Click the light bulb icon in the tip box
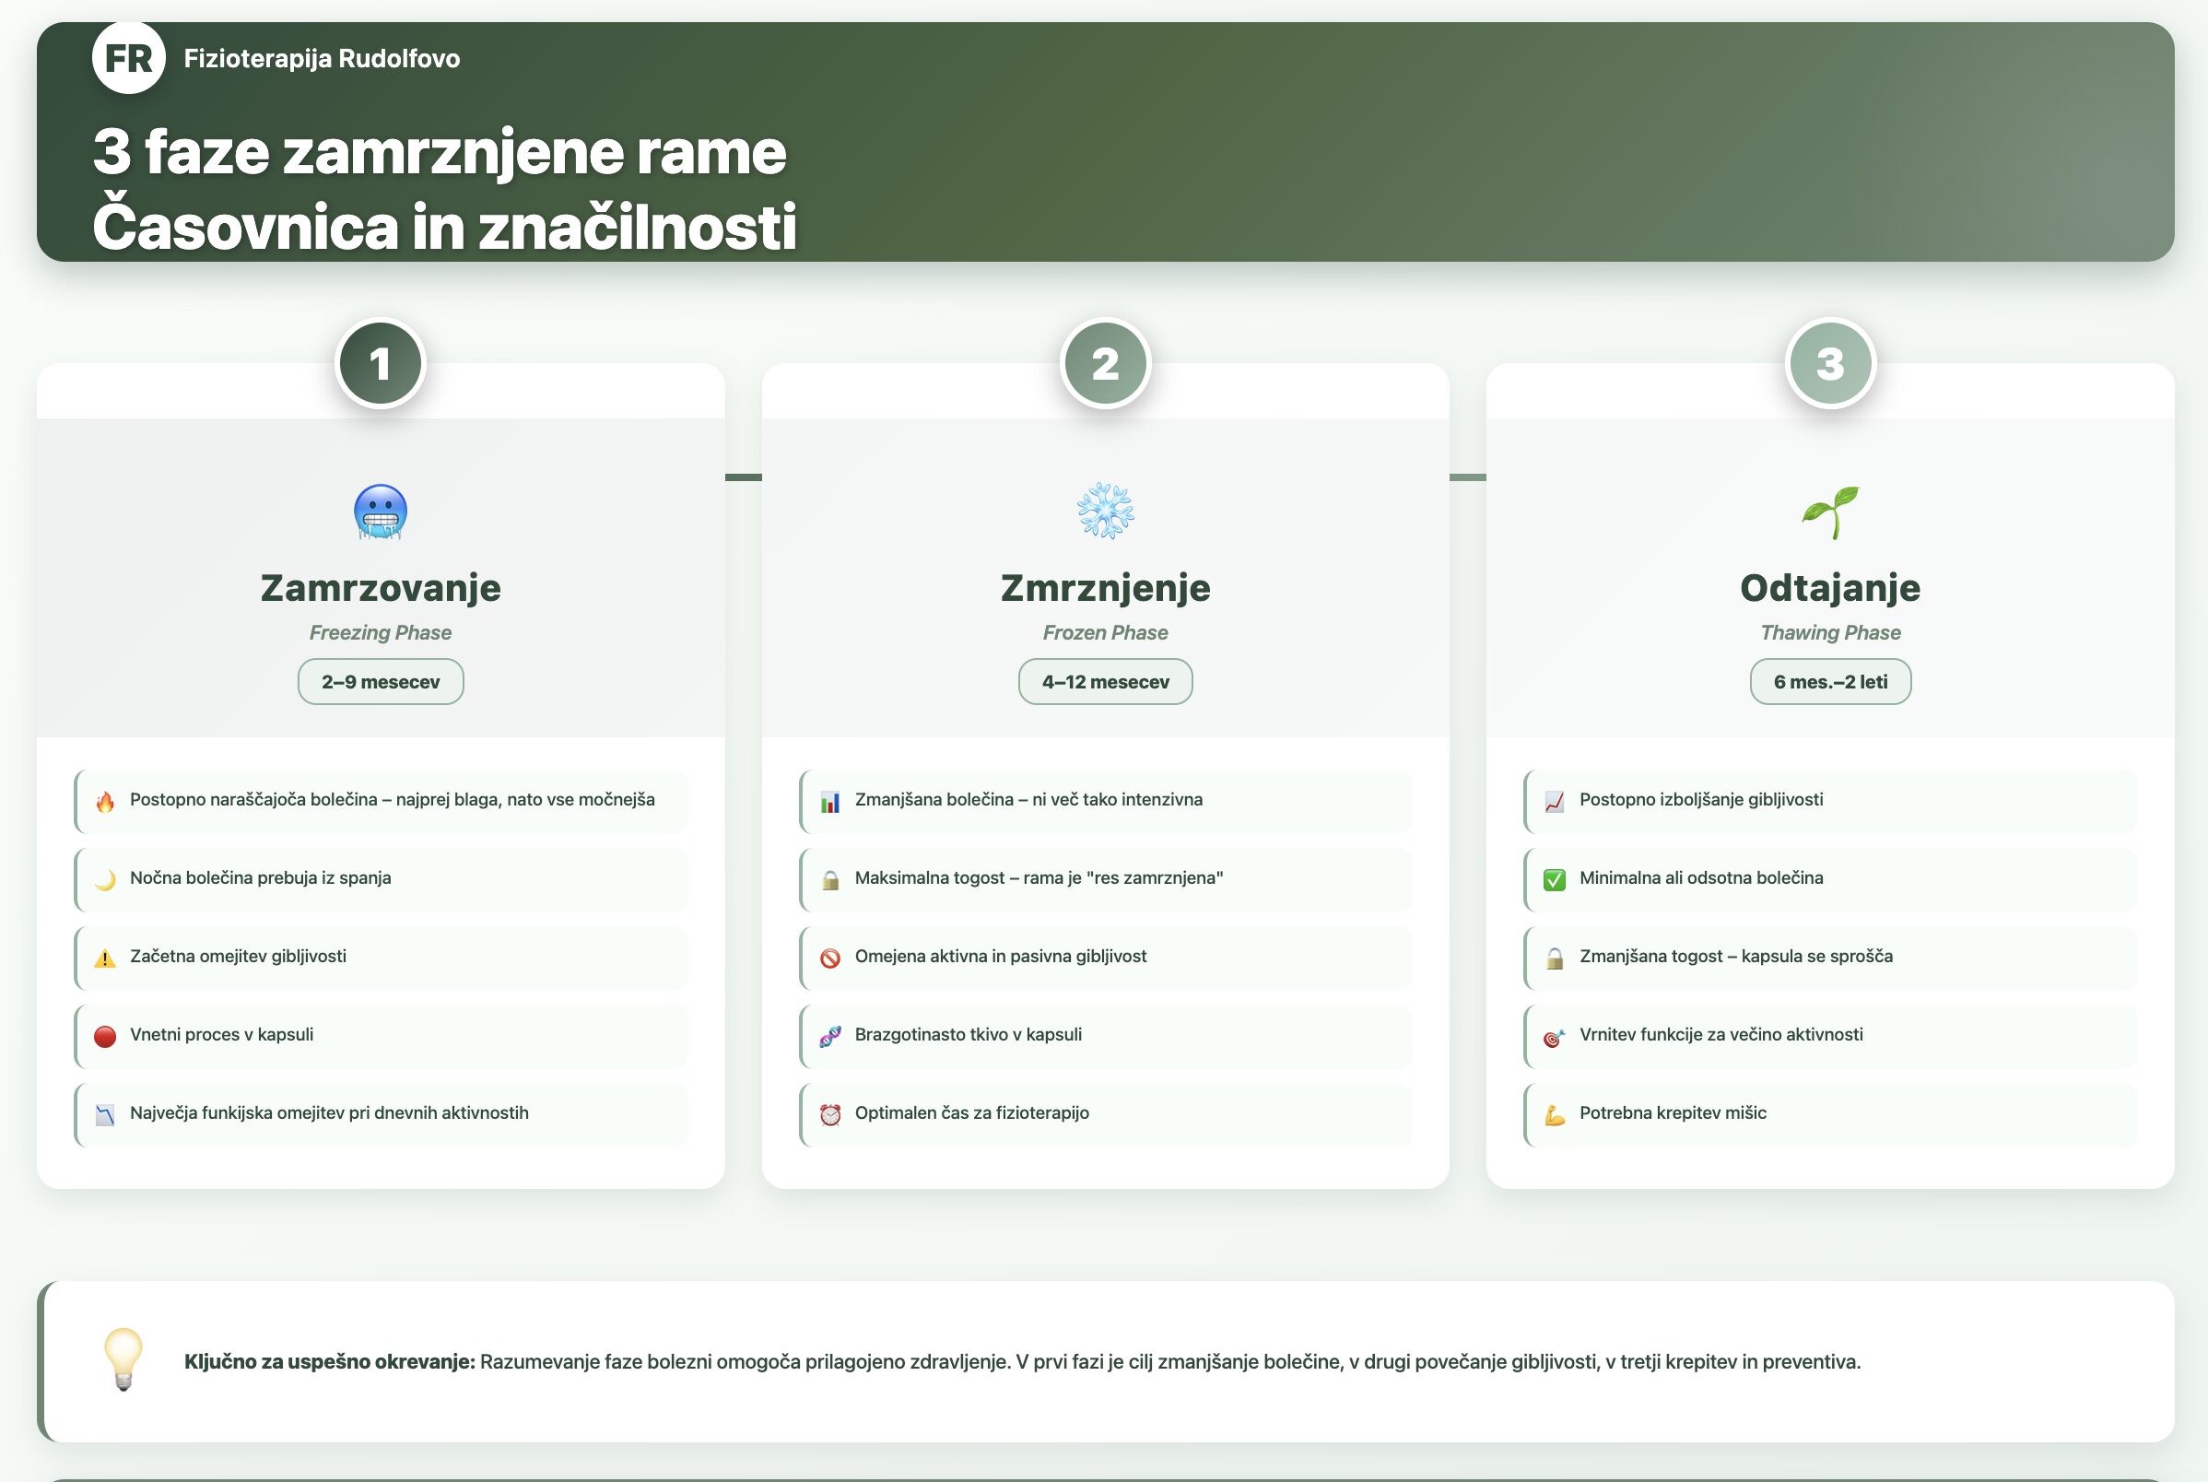2208x1482 pixels. click(123, 1359)
